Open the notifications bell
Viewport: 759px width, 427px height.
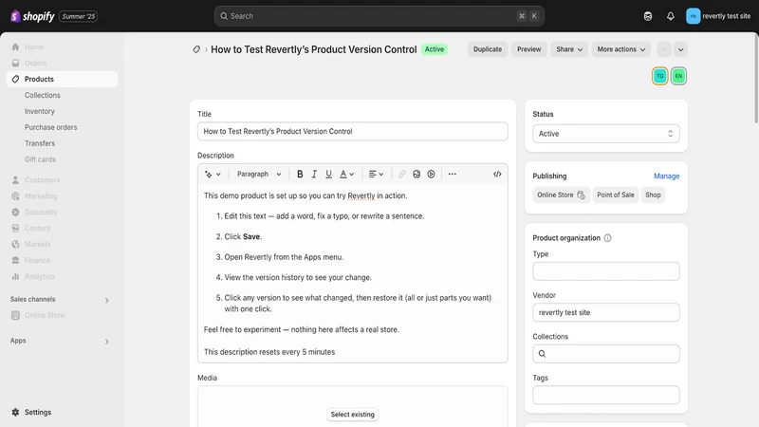[671, 16]
